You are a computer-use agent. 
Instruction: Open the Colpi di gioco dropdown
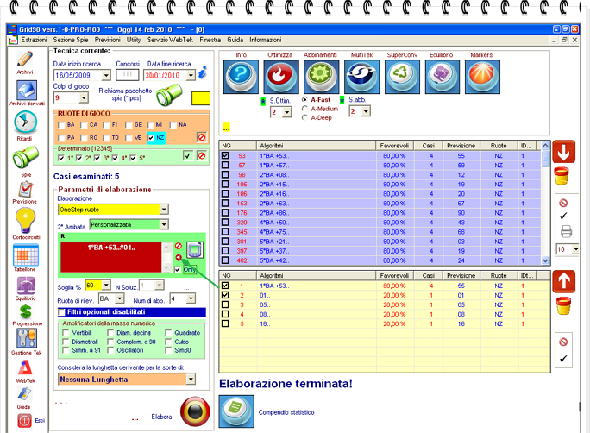84,97
